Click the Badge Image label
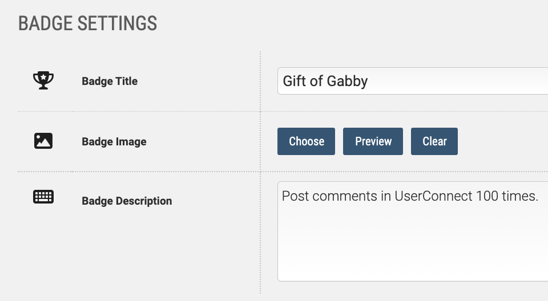 coord(114,142)
